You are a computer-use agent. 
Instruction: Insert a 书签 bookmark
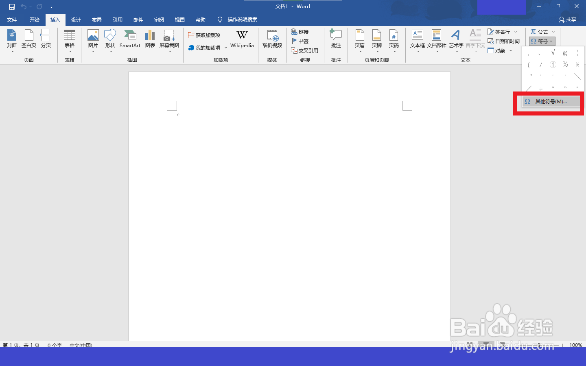pyautogui.click(x=300, y=41)
